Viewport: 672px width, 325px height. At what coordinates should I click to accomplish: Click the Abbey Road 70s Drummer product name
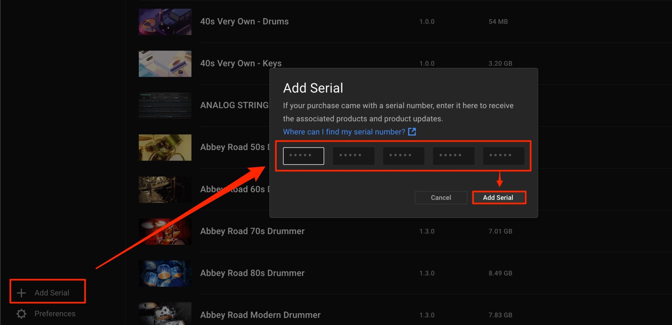click(252, 231)
